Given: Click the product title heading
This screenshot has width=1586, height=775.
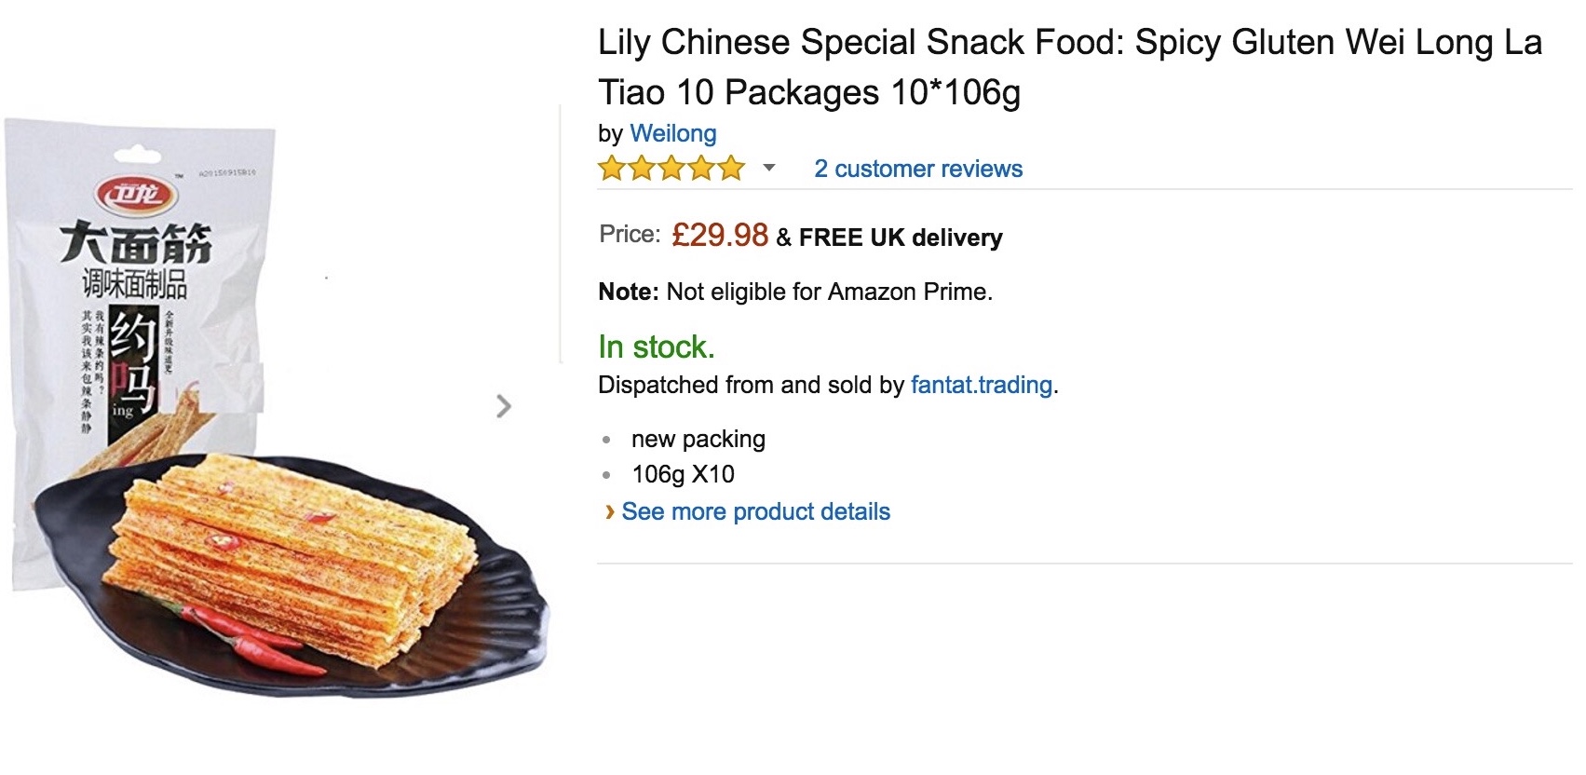Looking at the screenshot, I should pyautogui.click(x=1069, y=67).
